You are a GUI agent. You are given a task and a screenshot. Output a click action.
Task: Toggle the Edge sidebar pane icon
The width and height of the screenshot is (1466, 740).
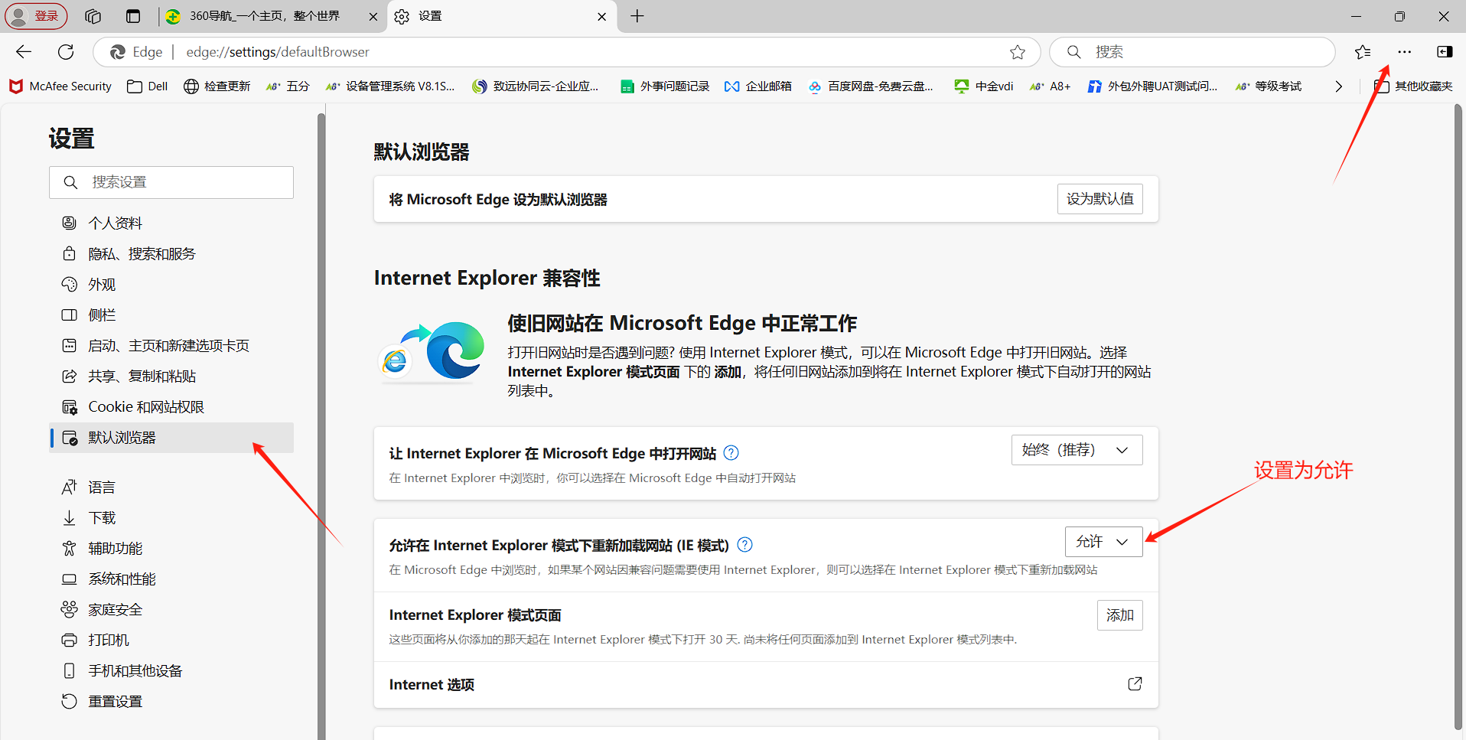pos(1445,52)
